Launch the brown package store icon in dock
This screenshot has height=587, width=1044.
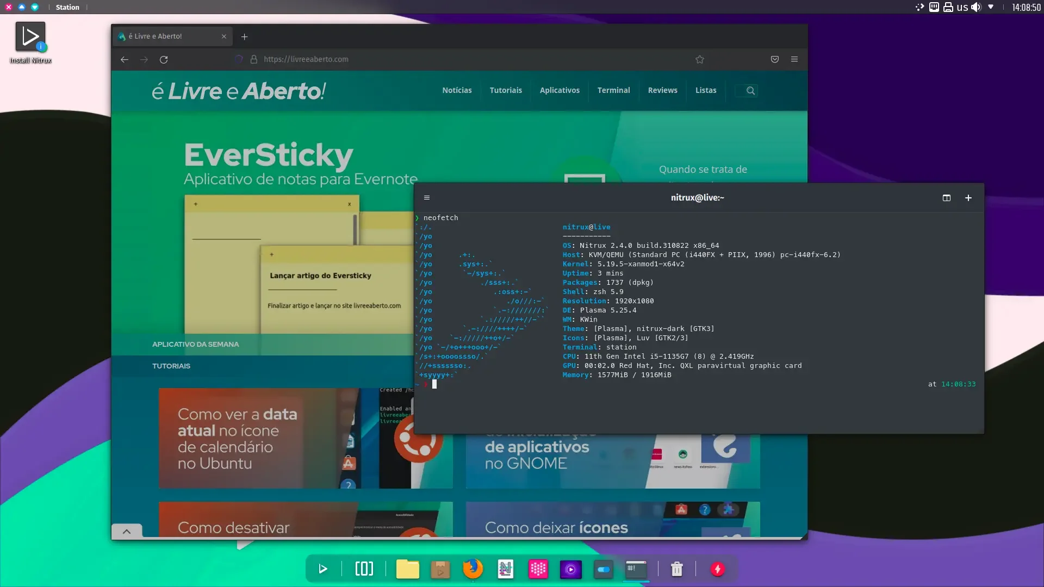pyautogui.click(x=440, y=569)
